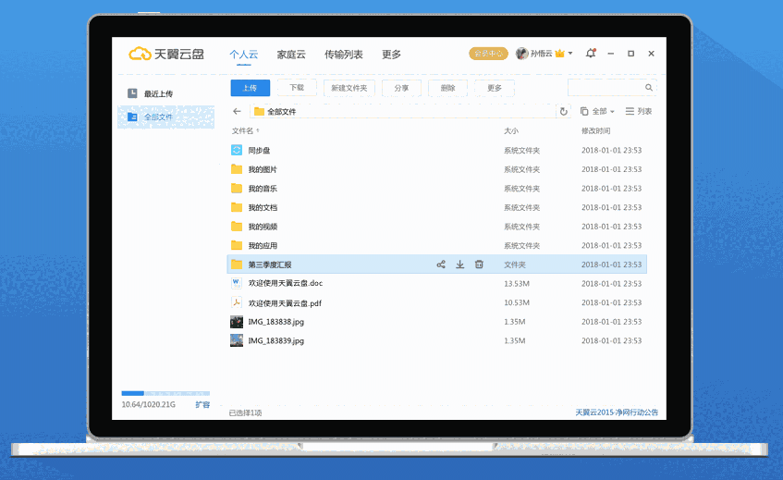Viewport: 783px width, 480px height.
Task: Expand the account menu arrow beside 孙悟云
Action: click(x=570, y=53)
